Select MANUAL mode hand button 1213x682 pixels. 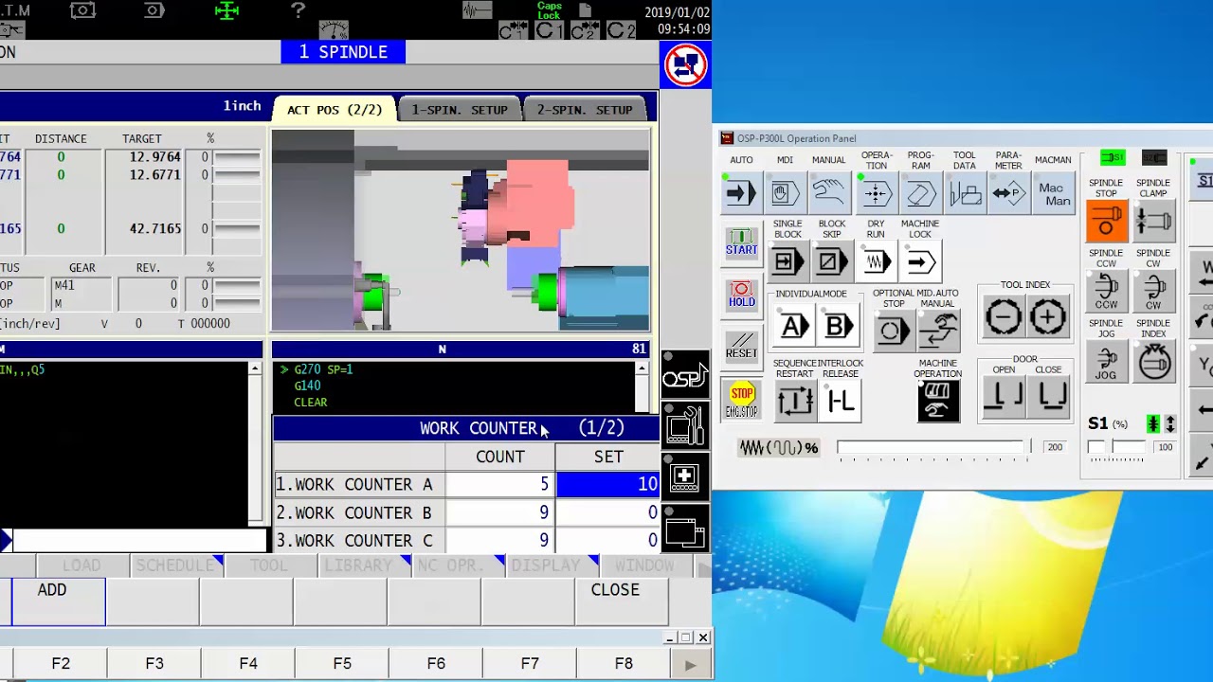point(828,193)
